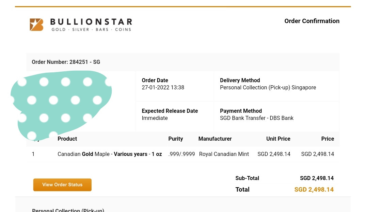
Task: Click the Manufacturer column header
Action: coord(215,139)
